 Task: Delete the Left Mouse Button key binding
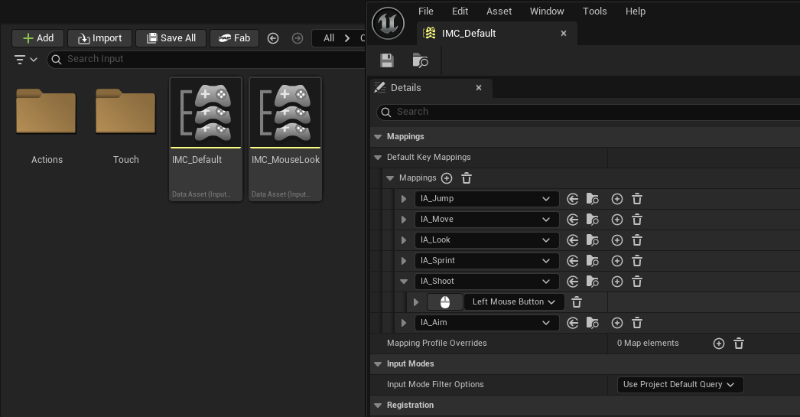[x=577, y=302]
